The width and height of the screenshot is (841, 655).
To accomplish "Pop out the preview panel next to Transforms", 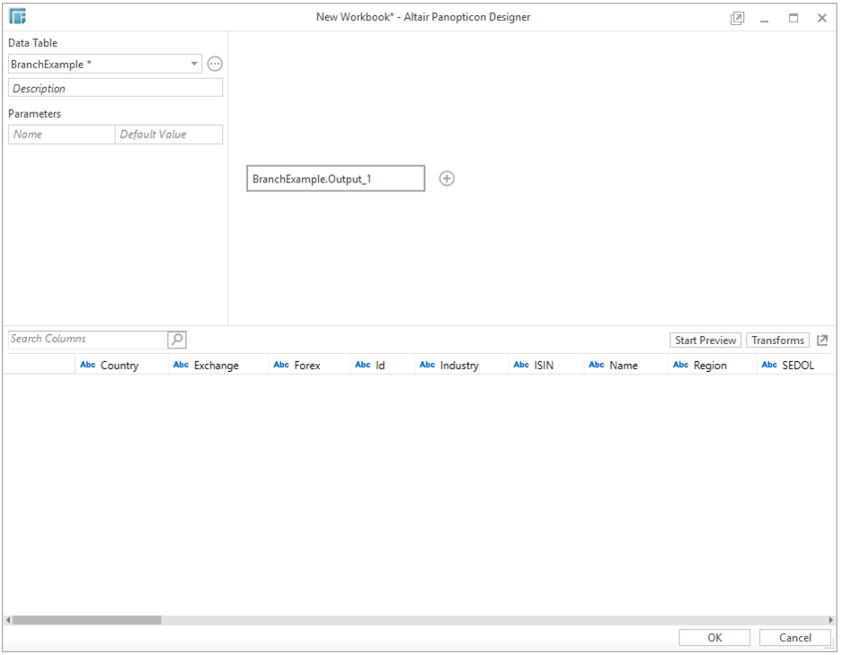I will click(x=822, y=340).
